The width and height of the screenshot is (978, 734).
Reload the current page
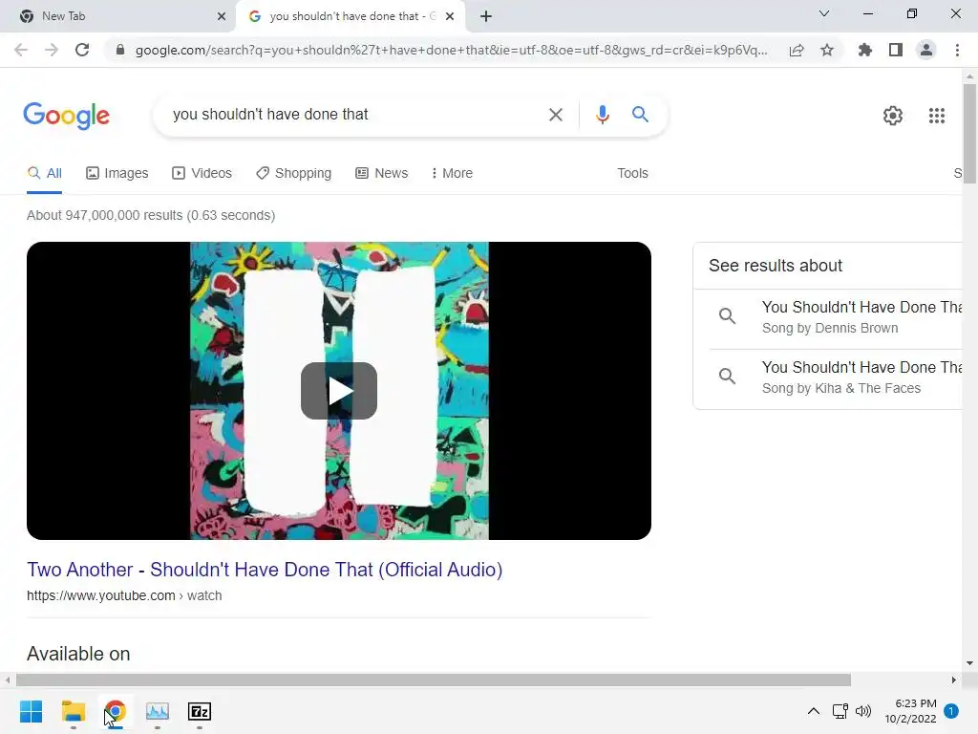(x=82, y=50)
